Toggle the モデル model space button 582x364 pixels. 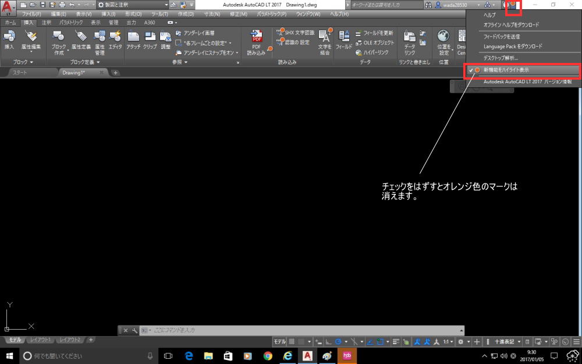[x=279, y=342]
